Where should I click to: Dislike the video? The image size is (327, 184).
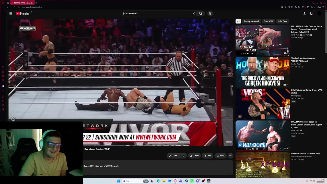(183, 156)
